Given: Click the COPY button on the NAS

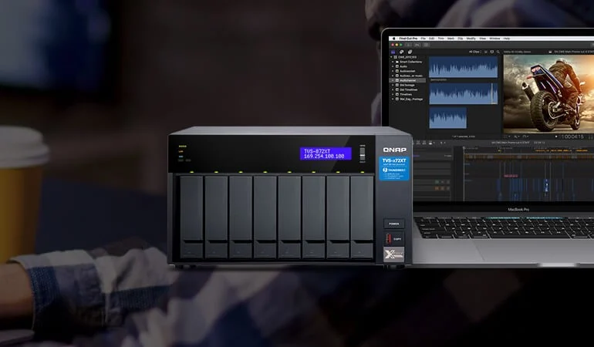Looking at the screenshot, I should [x=394, y=239].
